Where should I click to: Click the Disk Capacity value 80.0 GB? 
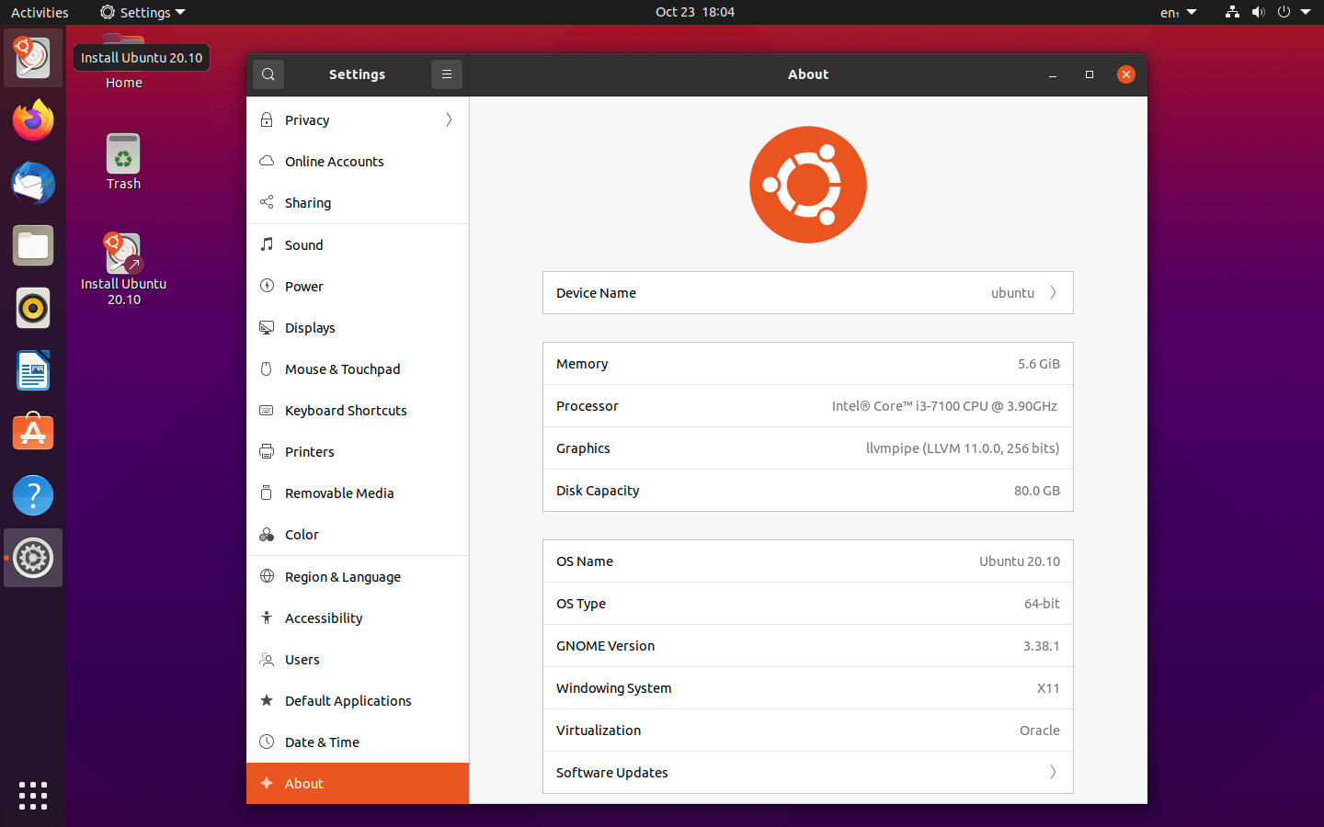pyautogui.click(x=1037, y=491)
